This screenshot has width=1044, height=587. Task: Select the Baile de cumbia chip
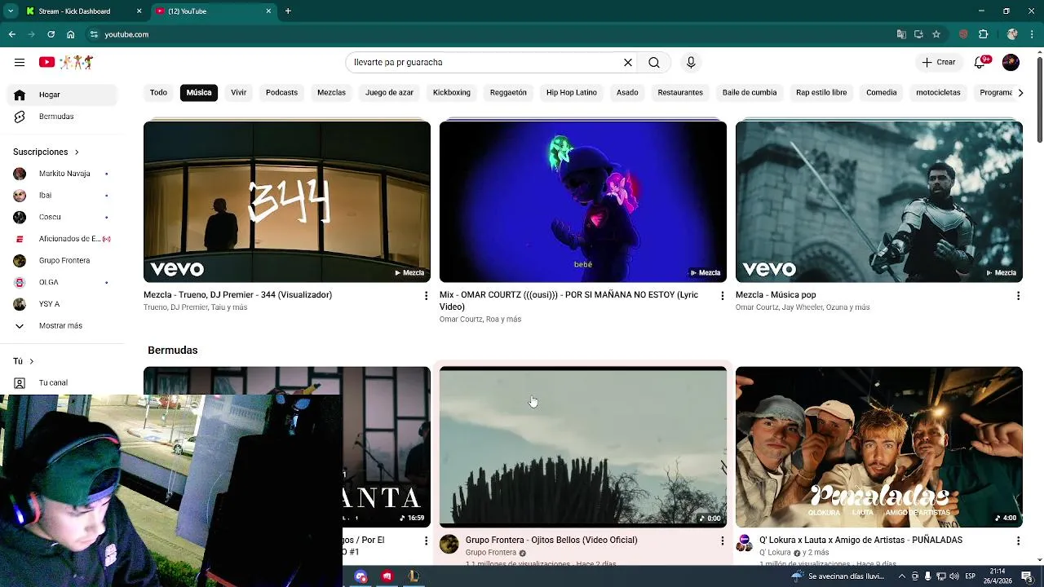(750, 92)
